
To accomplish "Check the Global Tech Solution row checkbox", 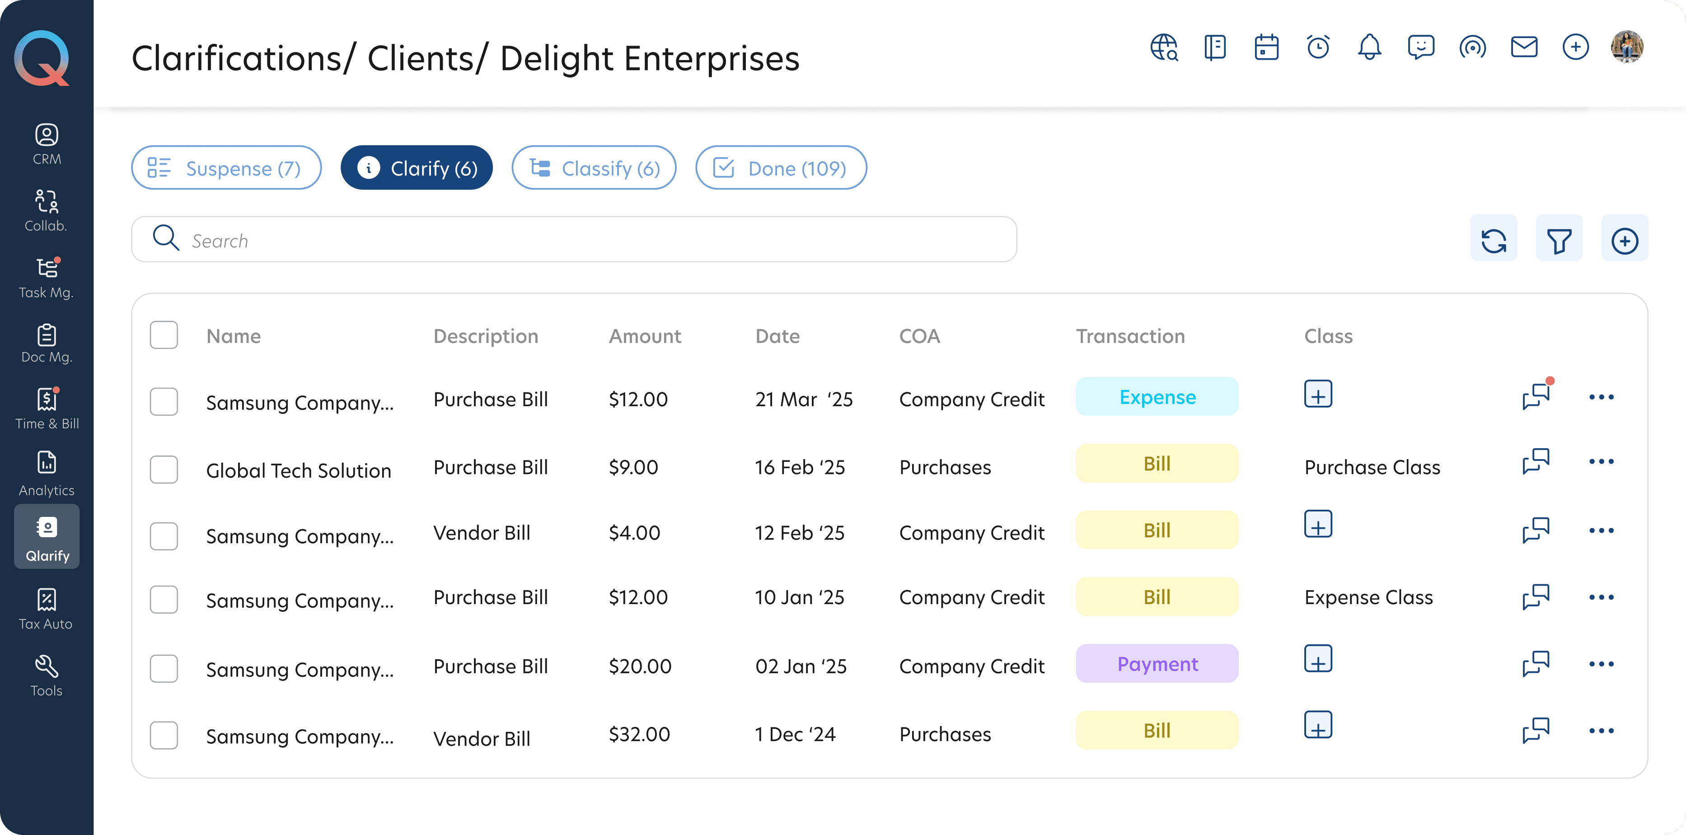I will [164, 469].
